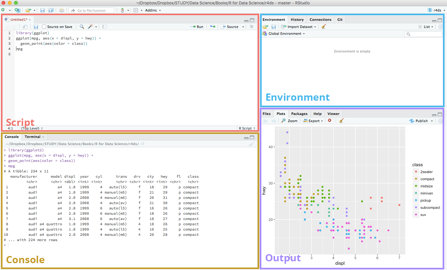Click the print icon in main toolbar
Screen dimensions: 447x270
click(62, 10)
